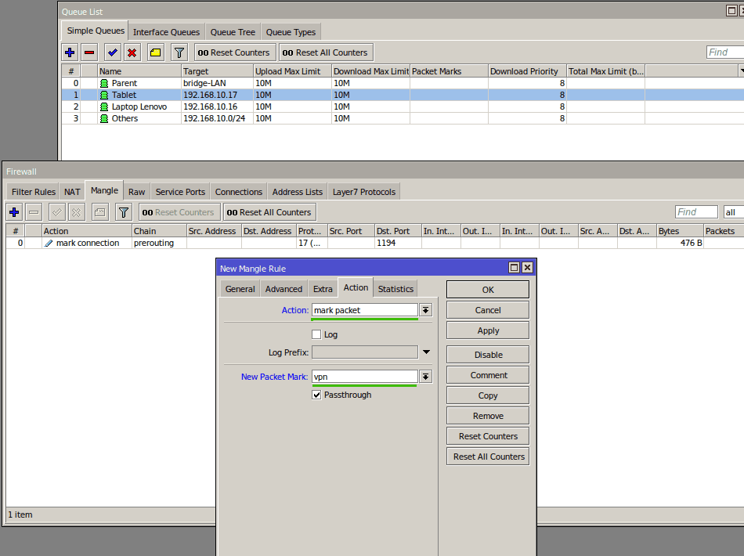Click Reset All Counters in mangle dialog
Image resolution: width=744 pixels, height=556 pixels.
click(488, 457)
